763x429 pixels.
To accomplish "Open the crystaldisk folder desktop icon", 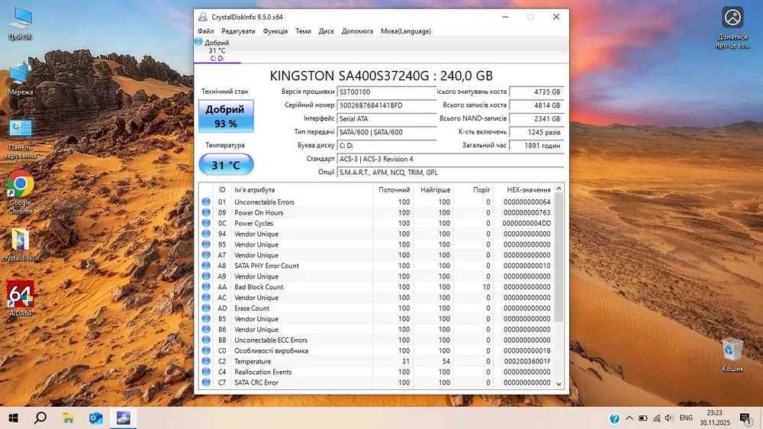I will pos(21,245).
